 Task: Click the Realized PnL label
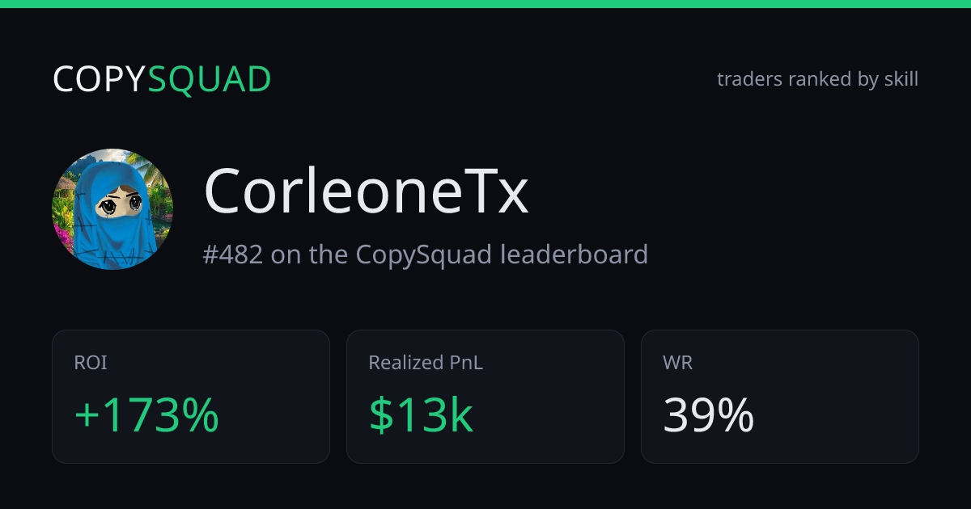[x=426, y=363]
